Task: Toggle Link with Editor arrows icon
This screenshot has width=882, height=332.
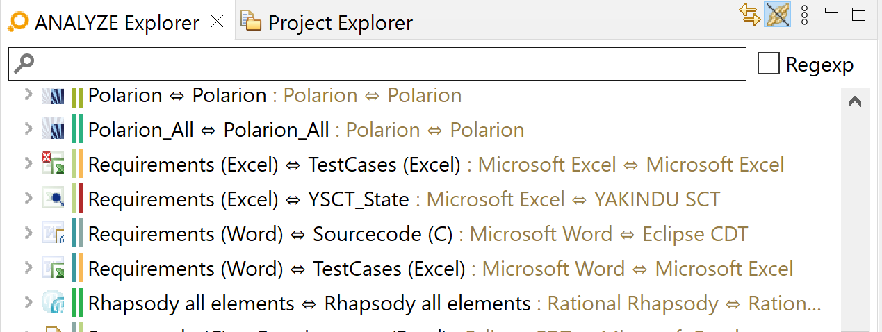Action: (x=749, y=15)
